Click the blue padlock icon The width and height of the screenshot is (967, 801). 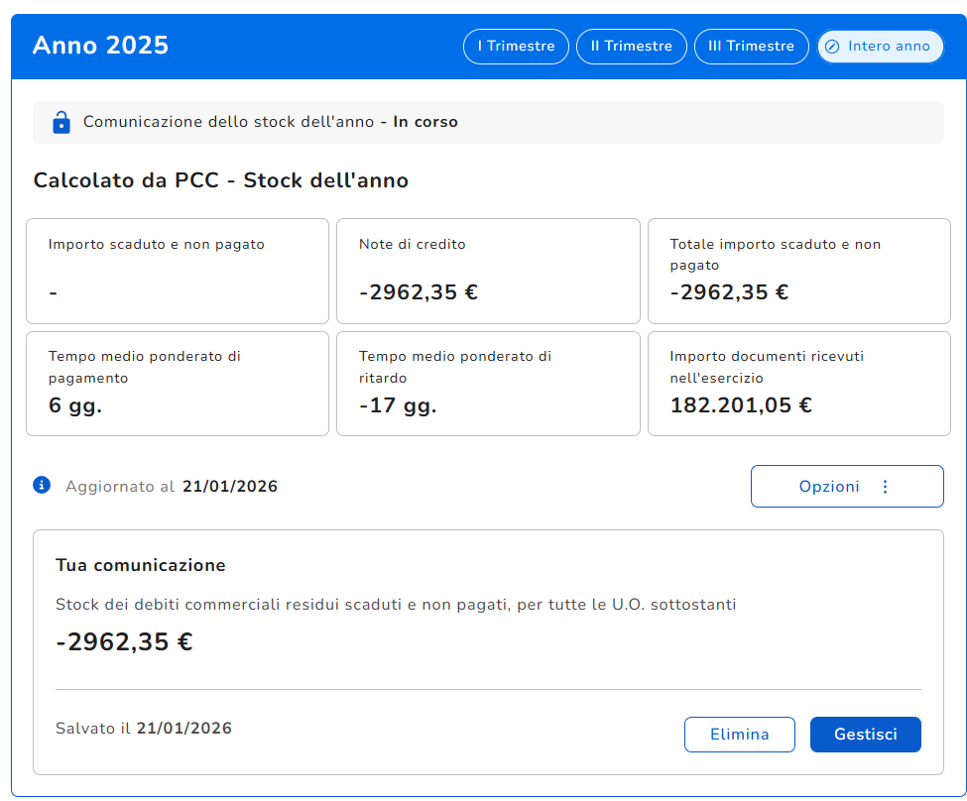[x=60, y=122]
